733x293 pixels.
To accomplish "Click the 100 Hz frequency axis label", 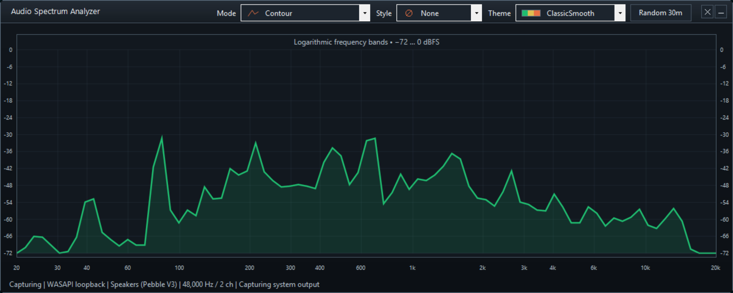I will pos(179,268).
